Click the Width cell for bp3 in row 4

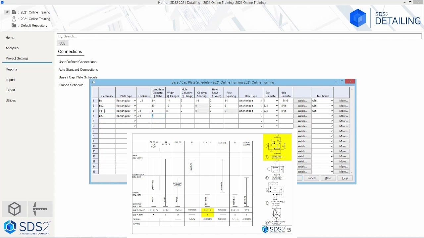click(173, 116)
